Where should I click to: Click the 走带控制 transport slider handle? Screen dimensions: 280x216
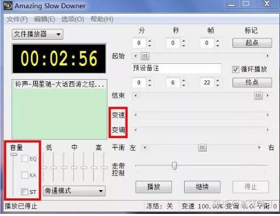[174, 165]
